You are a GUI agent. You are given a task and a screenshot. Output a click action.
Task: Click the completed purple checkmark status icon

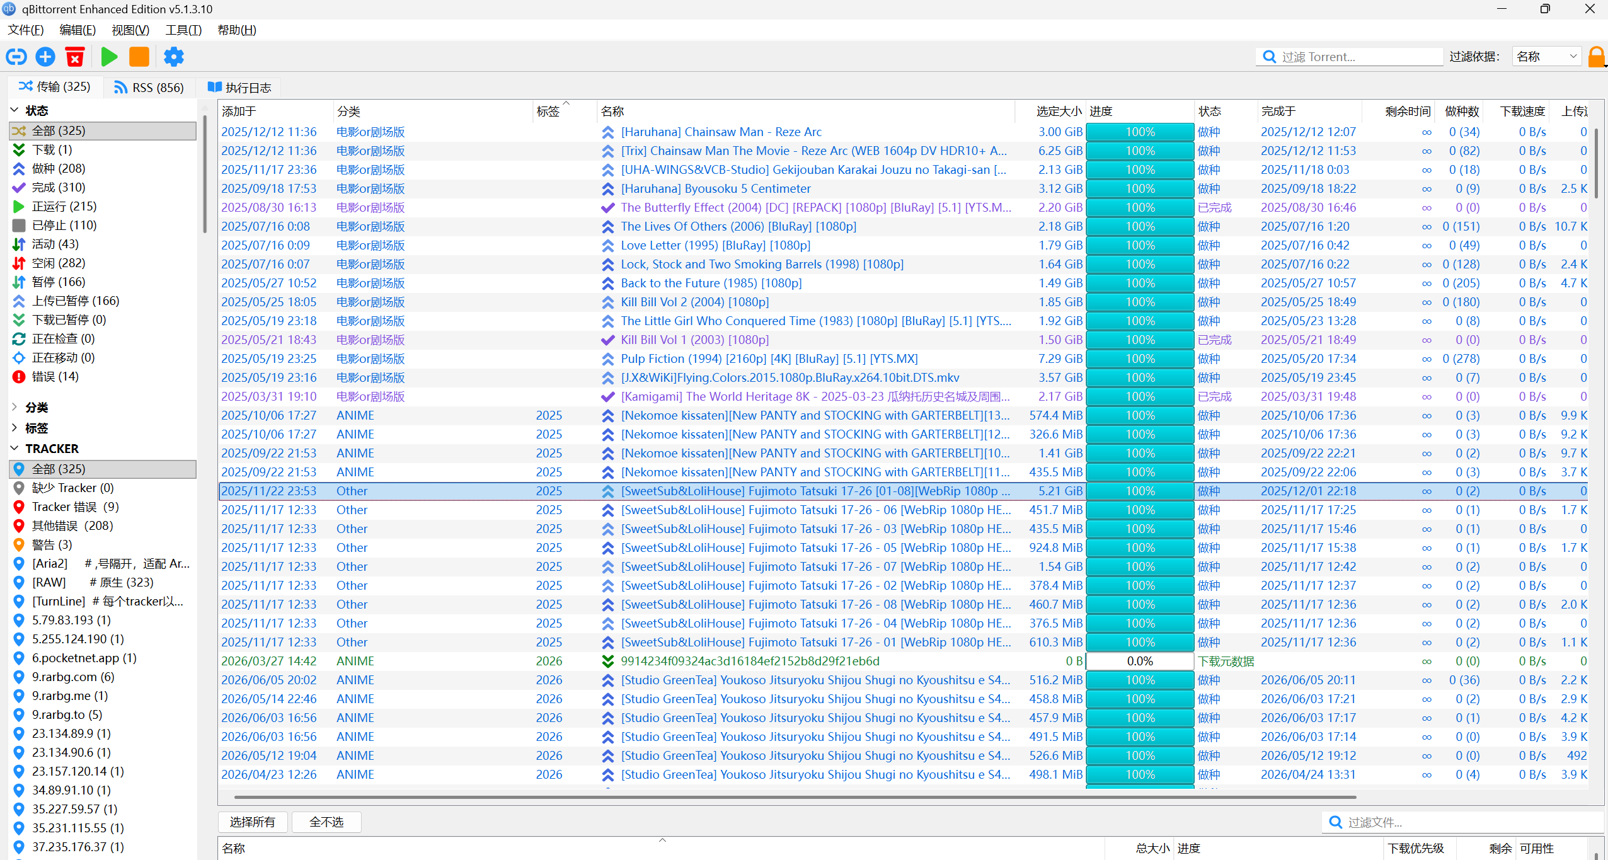pyautogui.click(x=19, y=188)
